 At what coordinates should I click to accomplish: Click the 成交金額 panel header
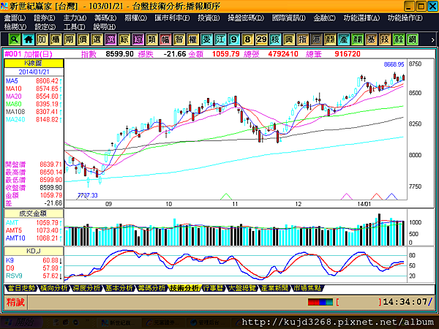(x=34, y=213)
